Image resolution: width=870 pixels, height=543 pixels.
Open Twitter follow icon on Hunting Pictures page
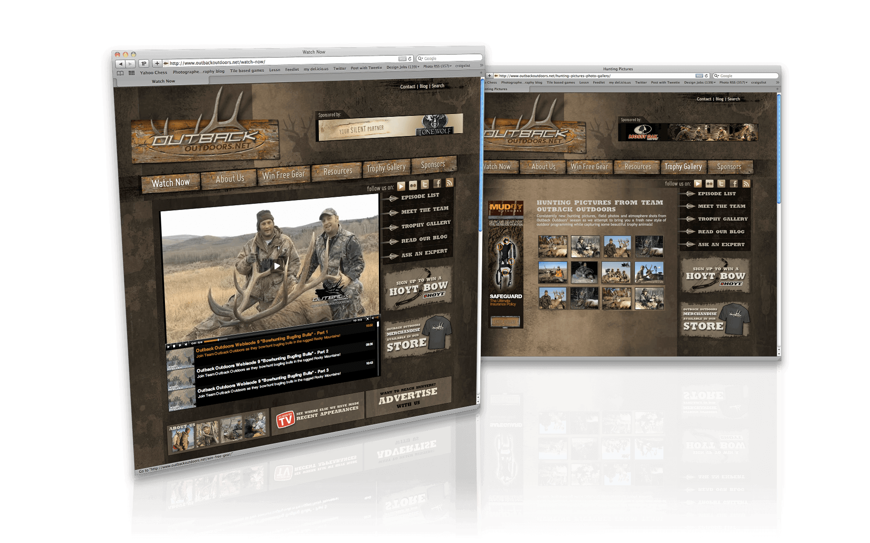pyautogui.click(x=721, y=184)
